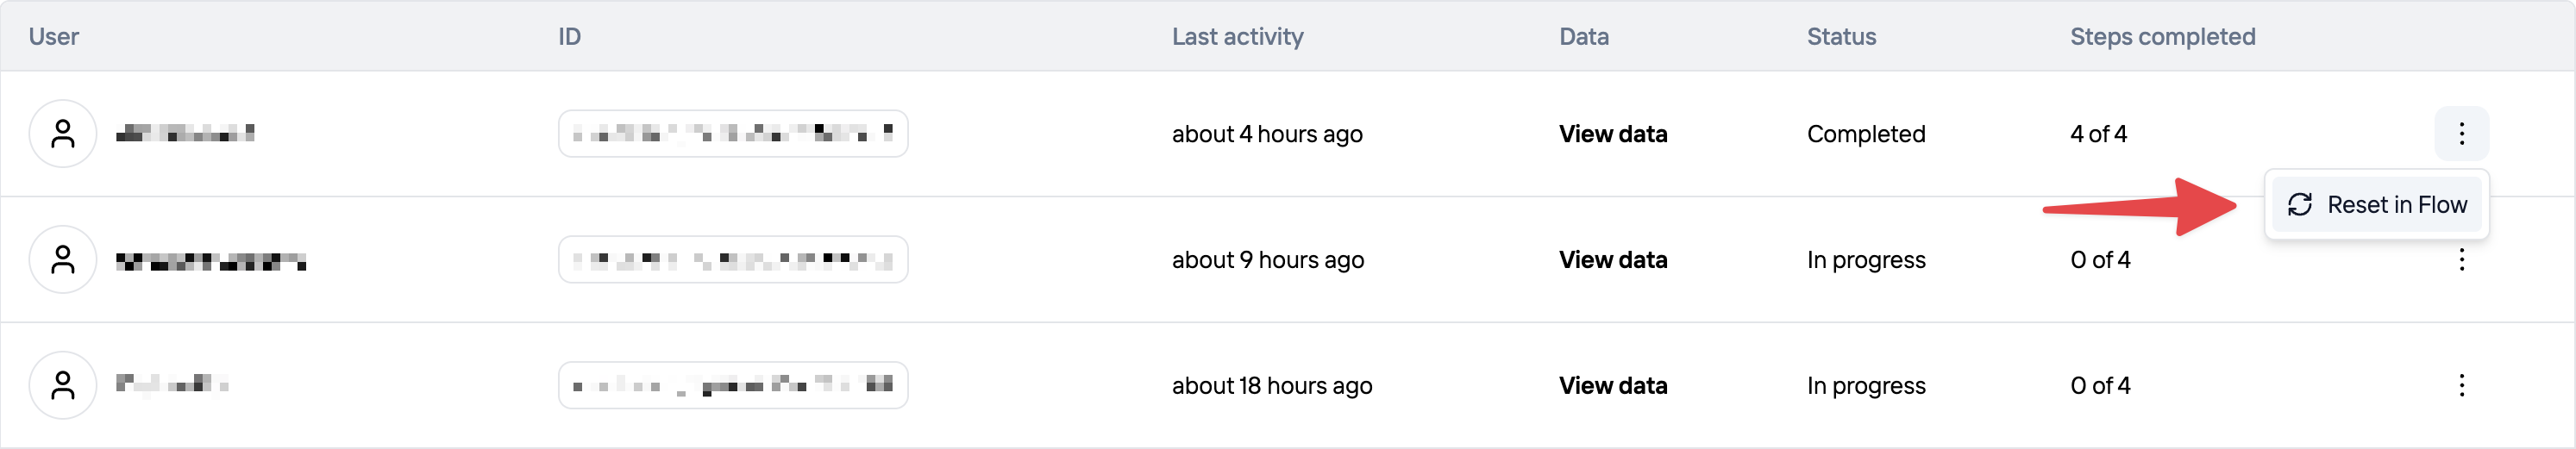Image resolution: width=2576 pixels, height=449 pixels.
Task: Click the refresh icon beside Reset in Flow
Action: click(2300, 205)
